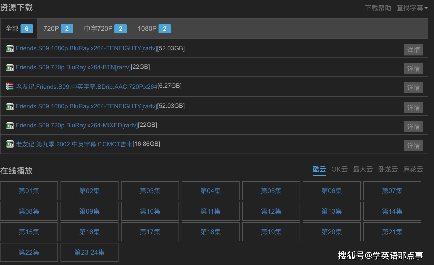View 详情 for the 16.86GB CMCT file
This screenshot has width=434, height=265.
[x=413, y=146]
